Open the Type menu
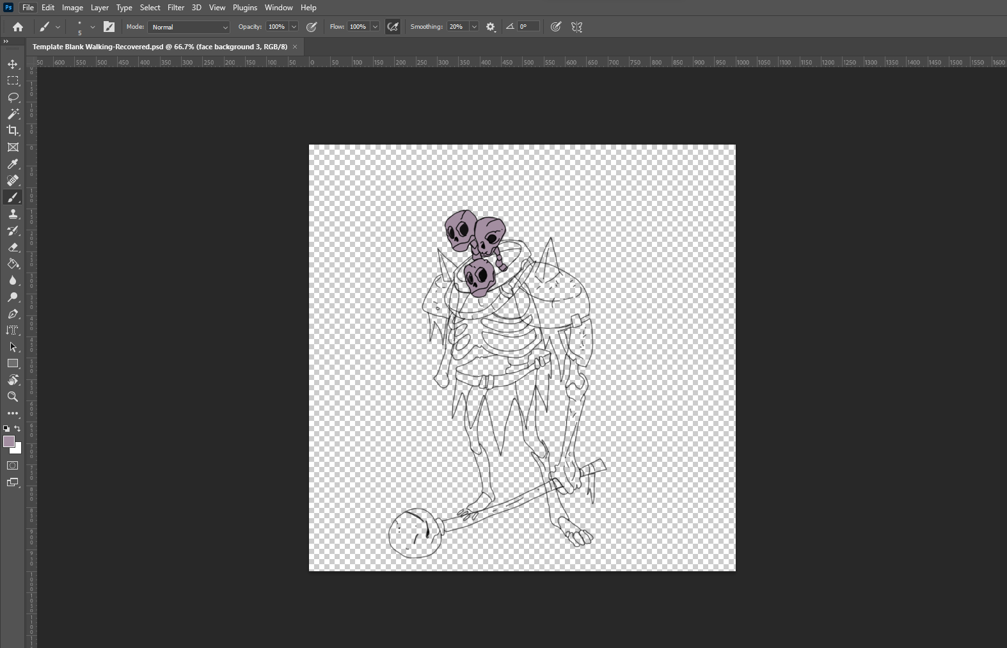This screenshot has width=1007, height=648. tap(124, 8)
